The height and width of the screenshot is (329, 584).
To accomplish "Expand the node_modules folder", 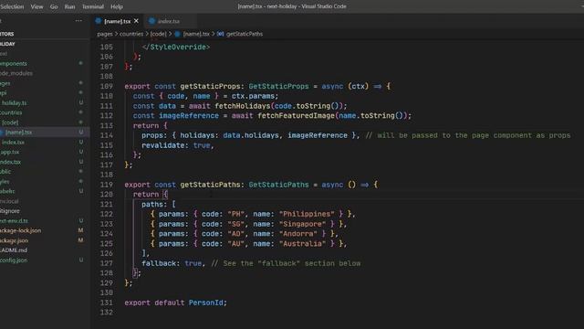I will pyautogui.click(x=16, y=73).
